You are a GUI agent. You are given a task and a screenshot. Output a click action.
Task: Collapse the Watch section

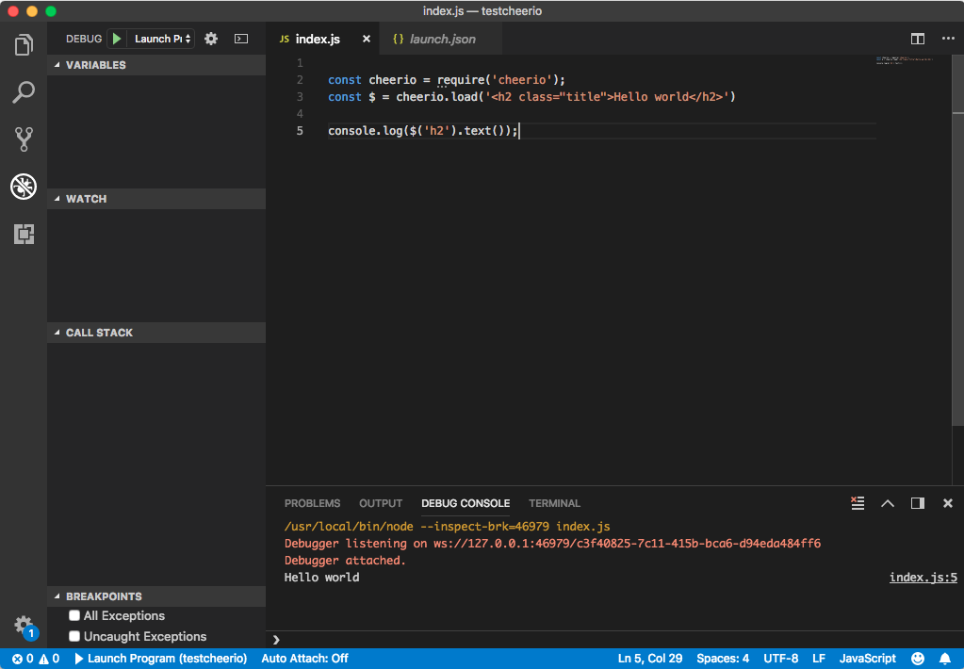156,199
